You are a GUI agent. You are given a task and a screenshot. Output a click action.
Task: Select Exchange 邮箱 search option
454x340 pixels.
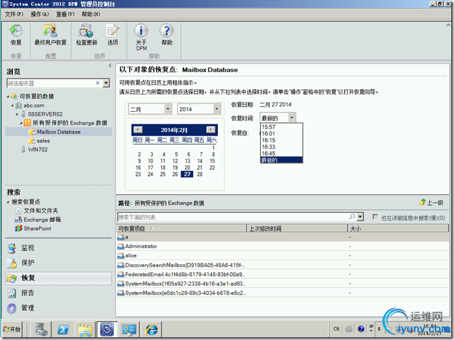pos(38,220)
